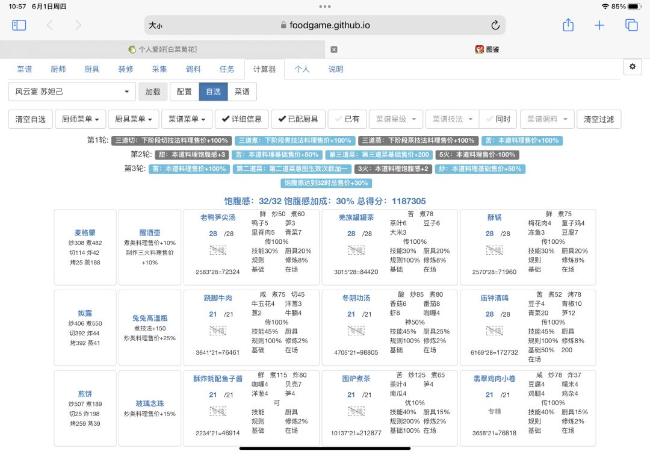This screenshot has height=454, width=650.
Task: Open the 菜谱星级 dropdown filter
Action: [396, 119]
